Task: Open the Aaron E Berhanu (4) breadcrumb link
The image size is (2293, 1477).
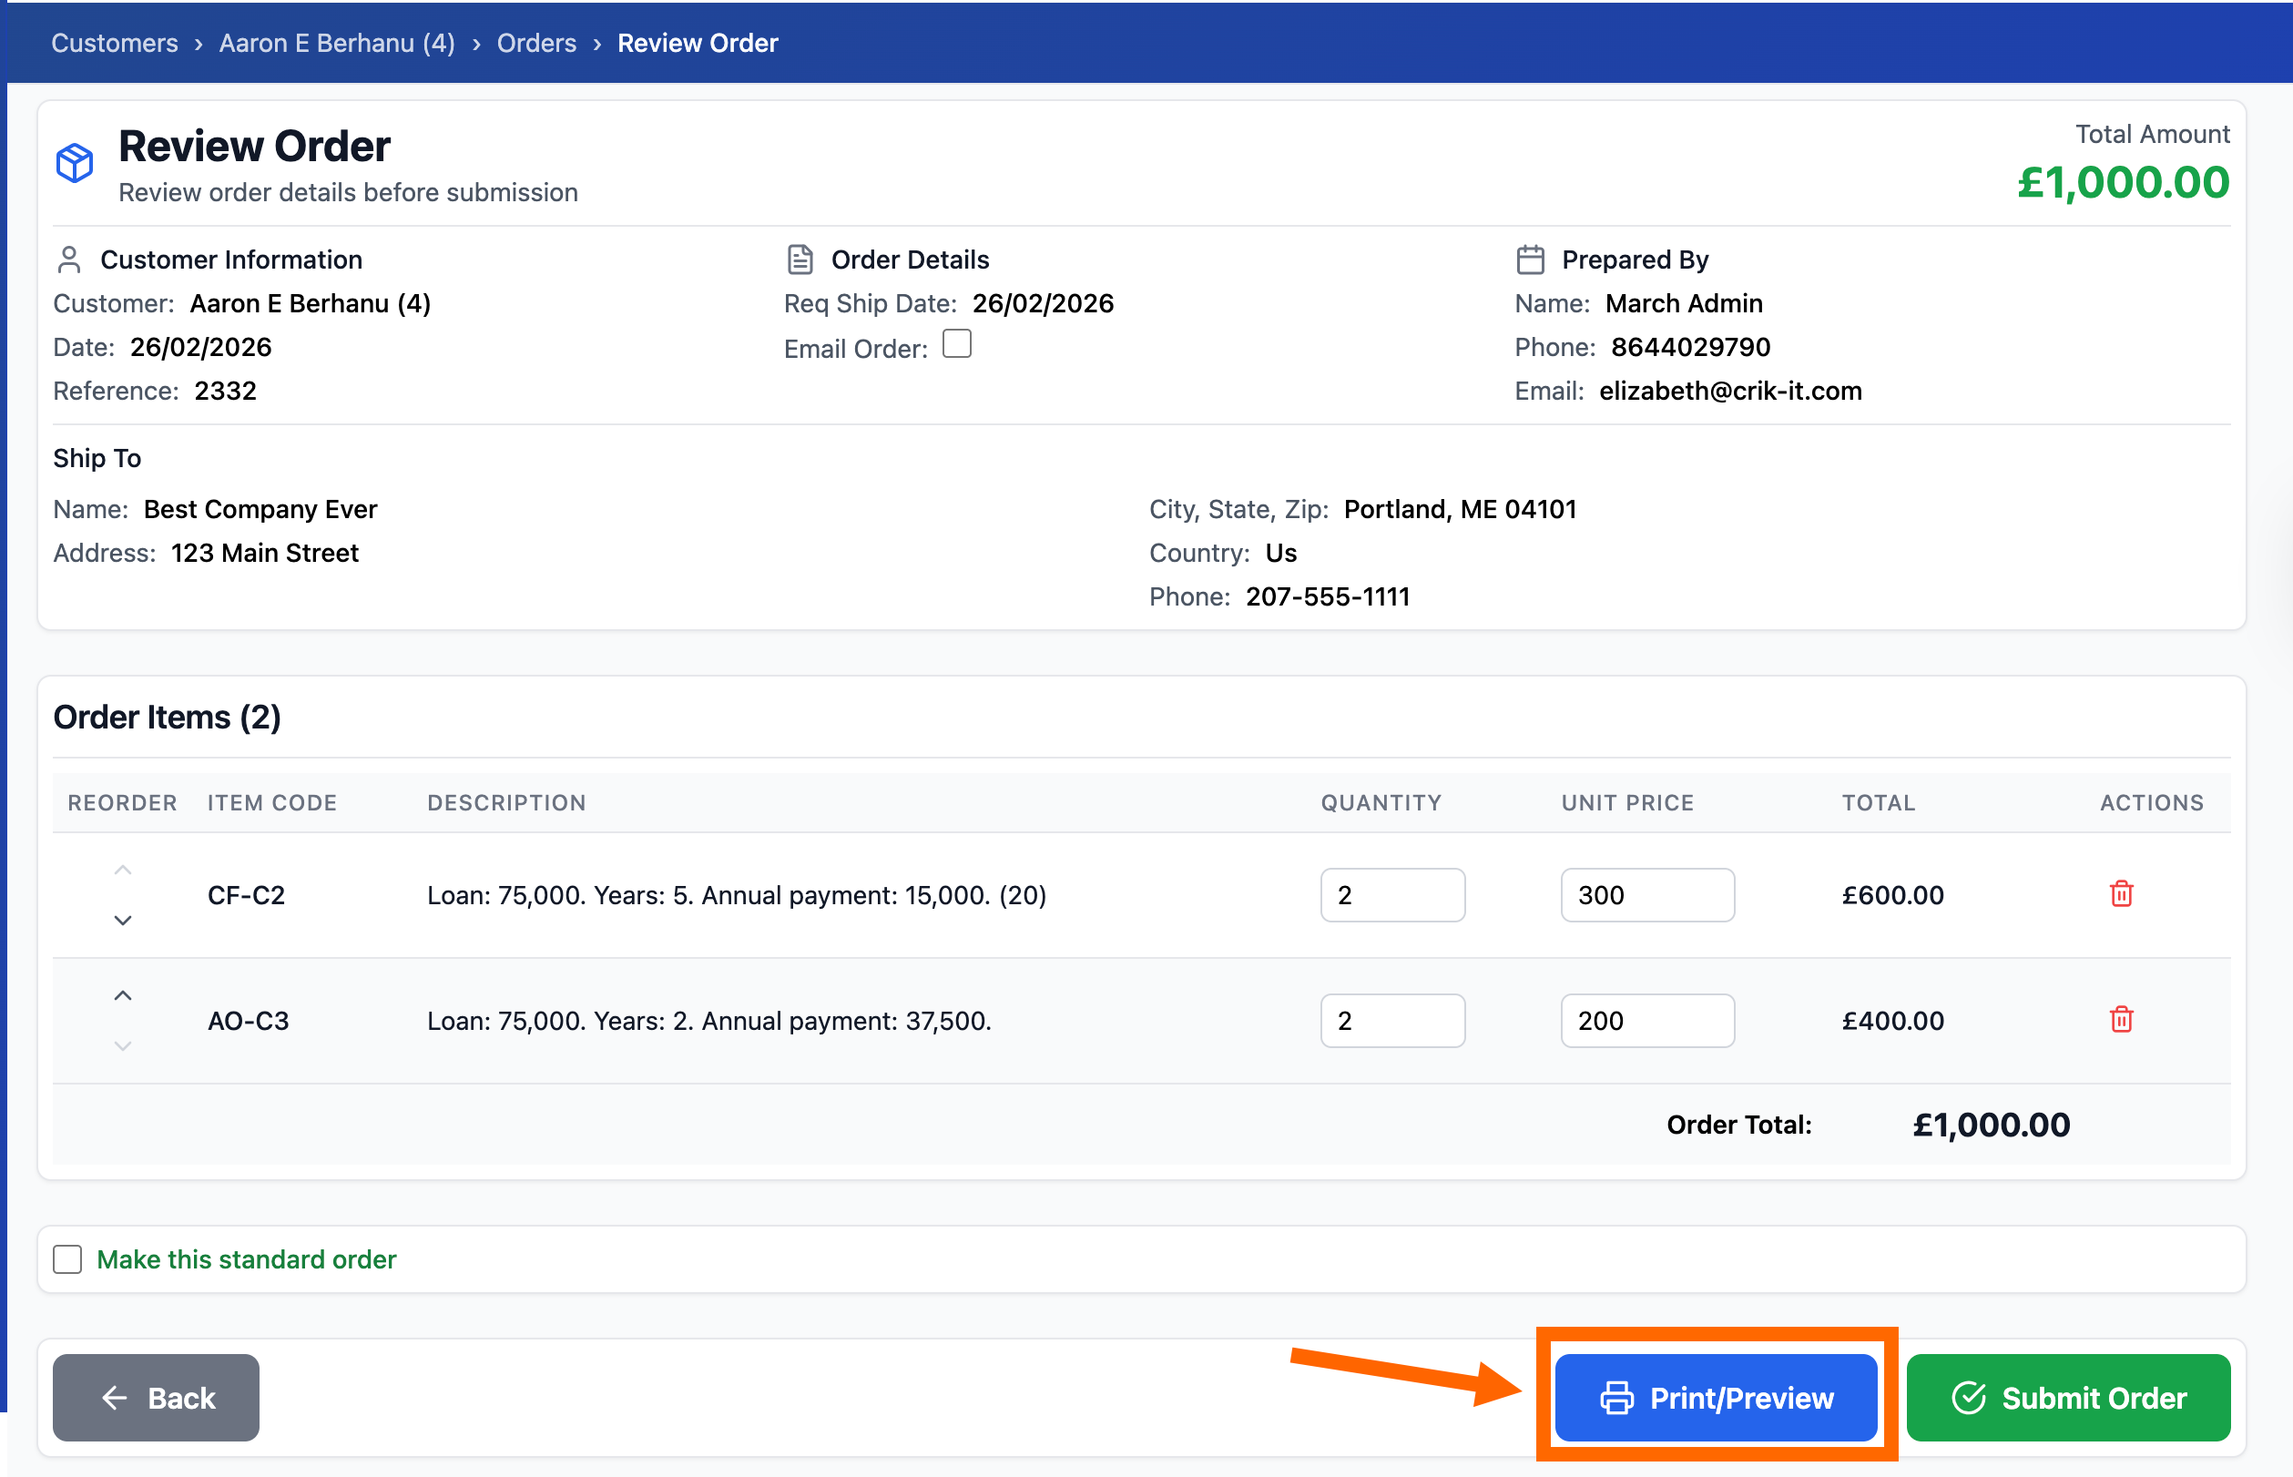Action: (x=337, y=43)
